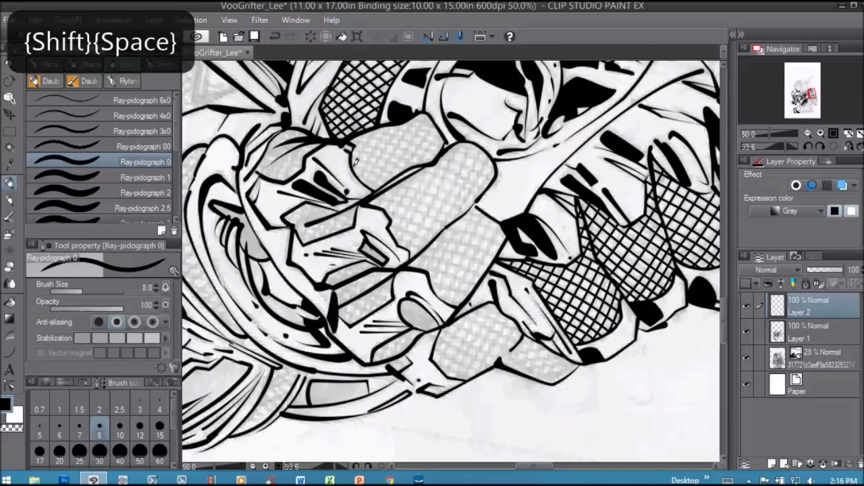Select the Auto select magic wand tool
This screenshot has width=864, height=486.
pos(9,148)
